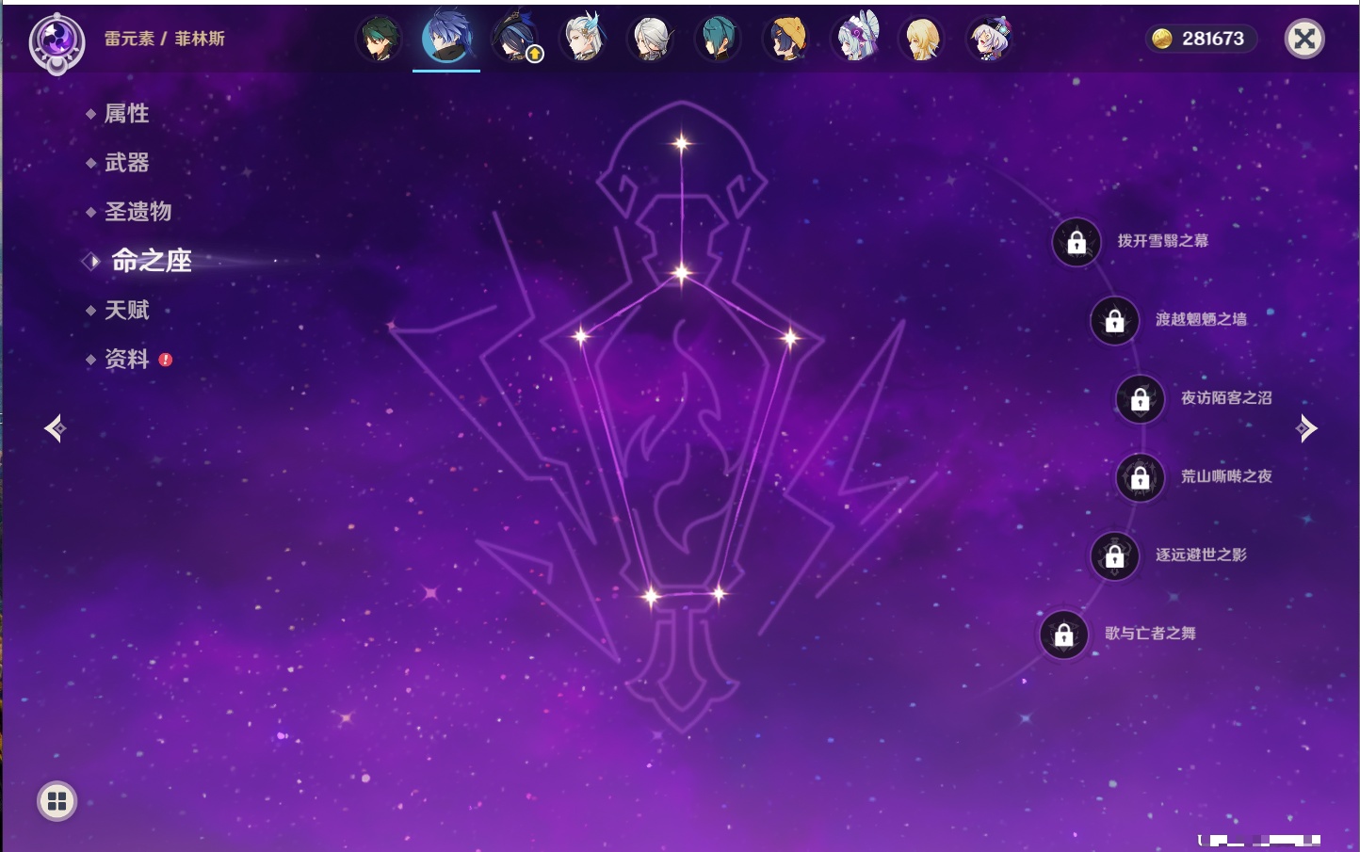Click the lock icon for 渡越魍魉之墙
This screenshot has width=1360, height=852.
[x=1114, y=320]
